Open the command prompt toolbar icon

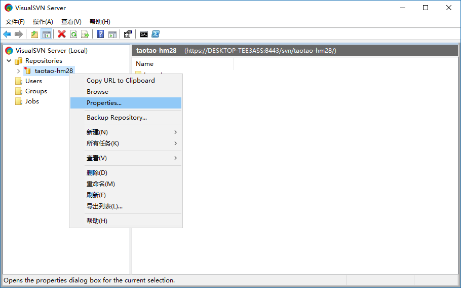pos(144,34)
